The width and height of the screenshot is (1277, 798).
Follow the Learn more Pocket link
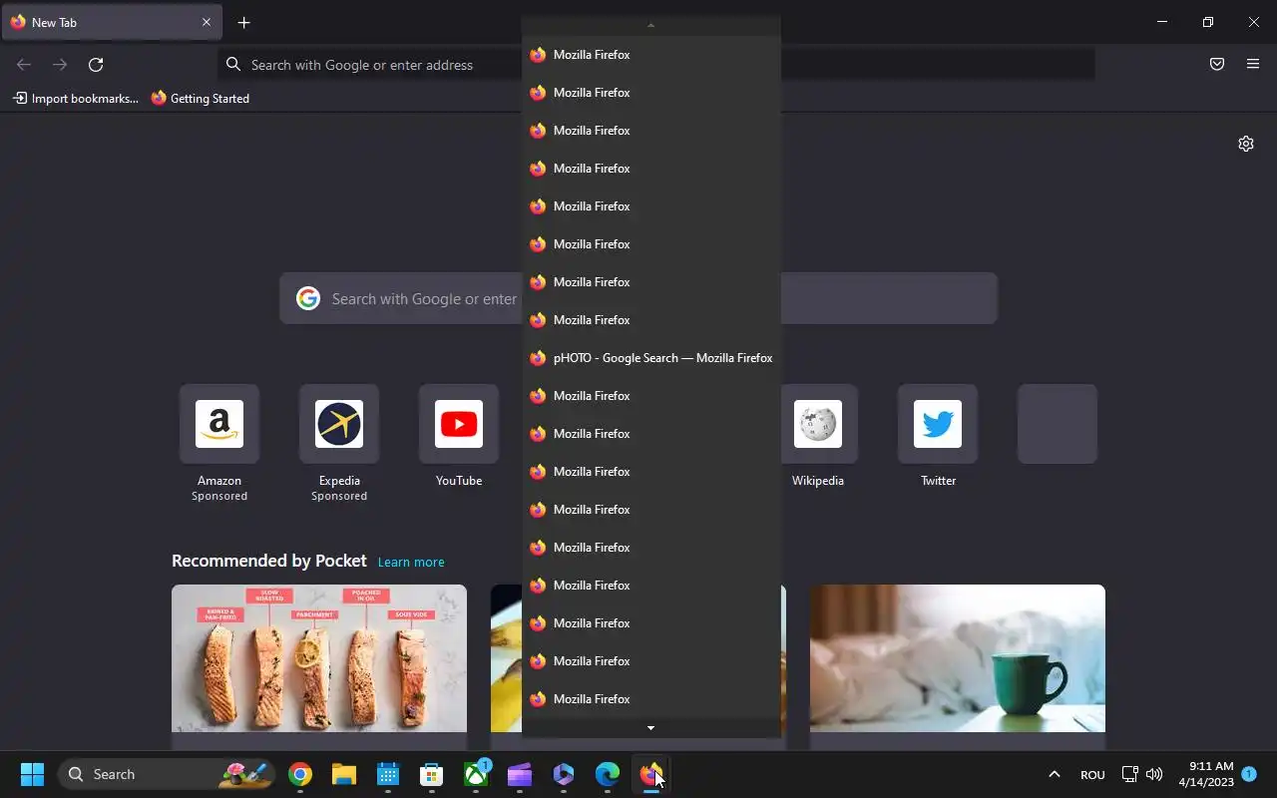(411, 563)
